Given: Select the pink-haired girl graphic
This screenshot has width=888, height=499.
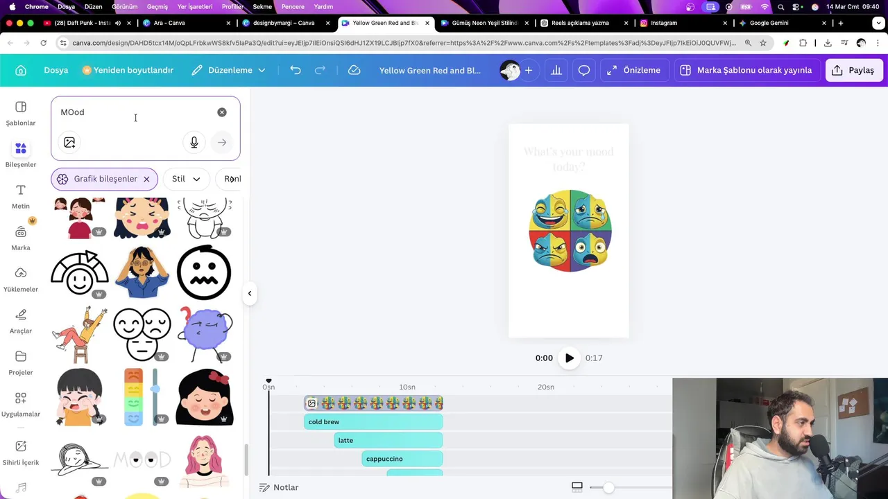Looking at the screenshot, I should pos(204,461).
